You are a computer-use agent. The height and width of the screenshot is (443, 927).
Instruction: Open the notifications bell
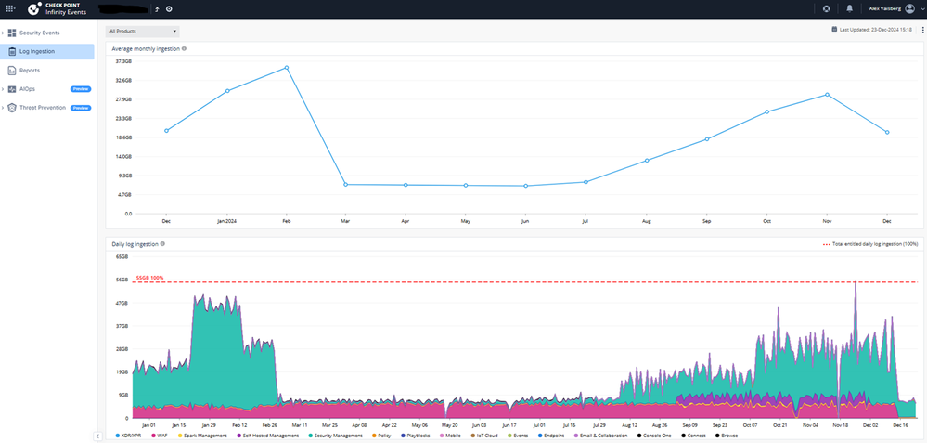click(x=849, y=8)
